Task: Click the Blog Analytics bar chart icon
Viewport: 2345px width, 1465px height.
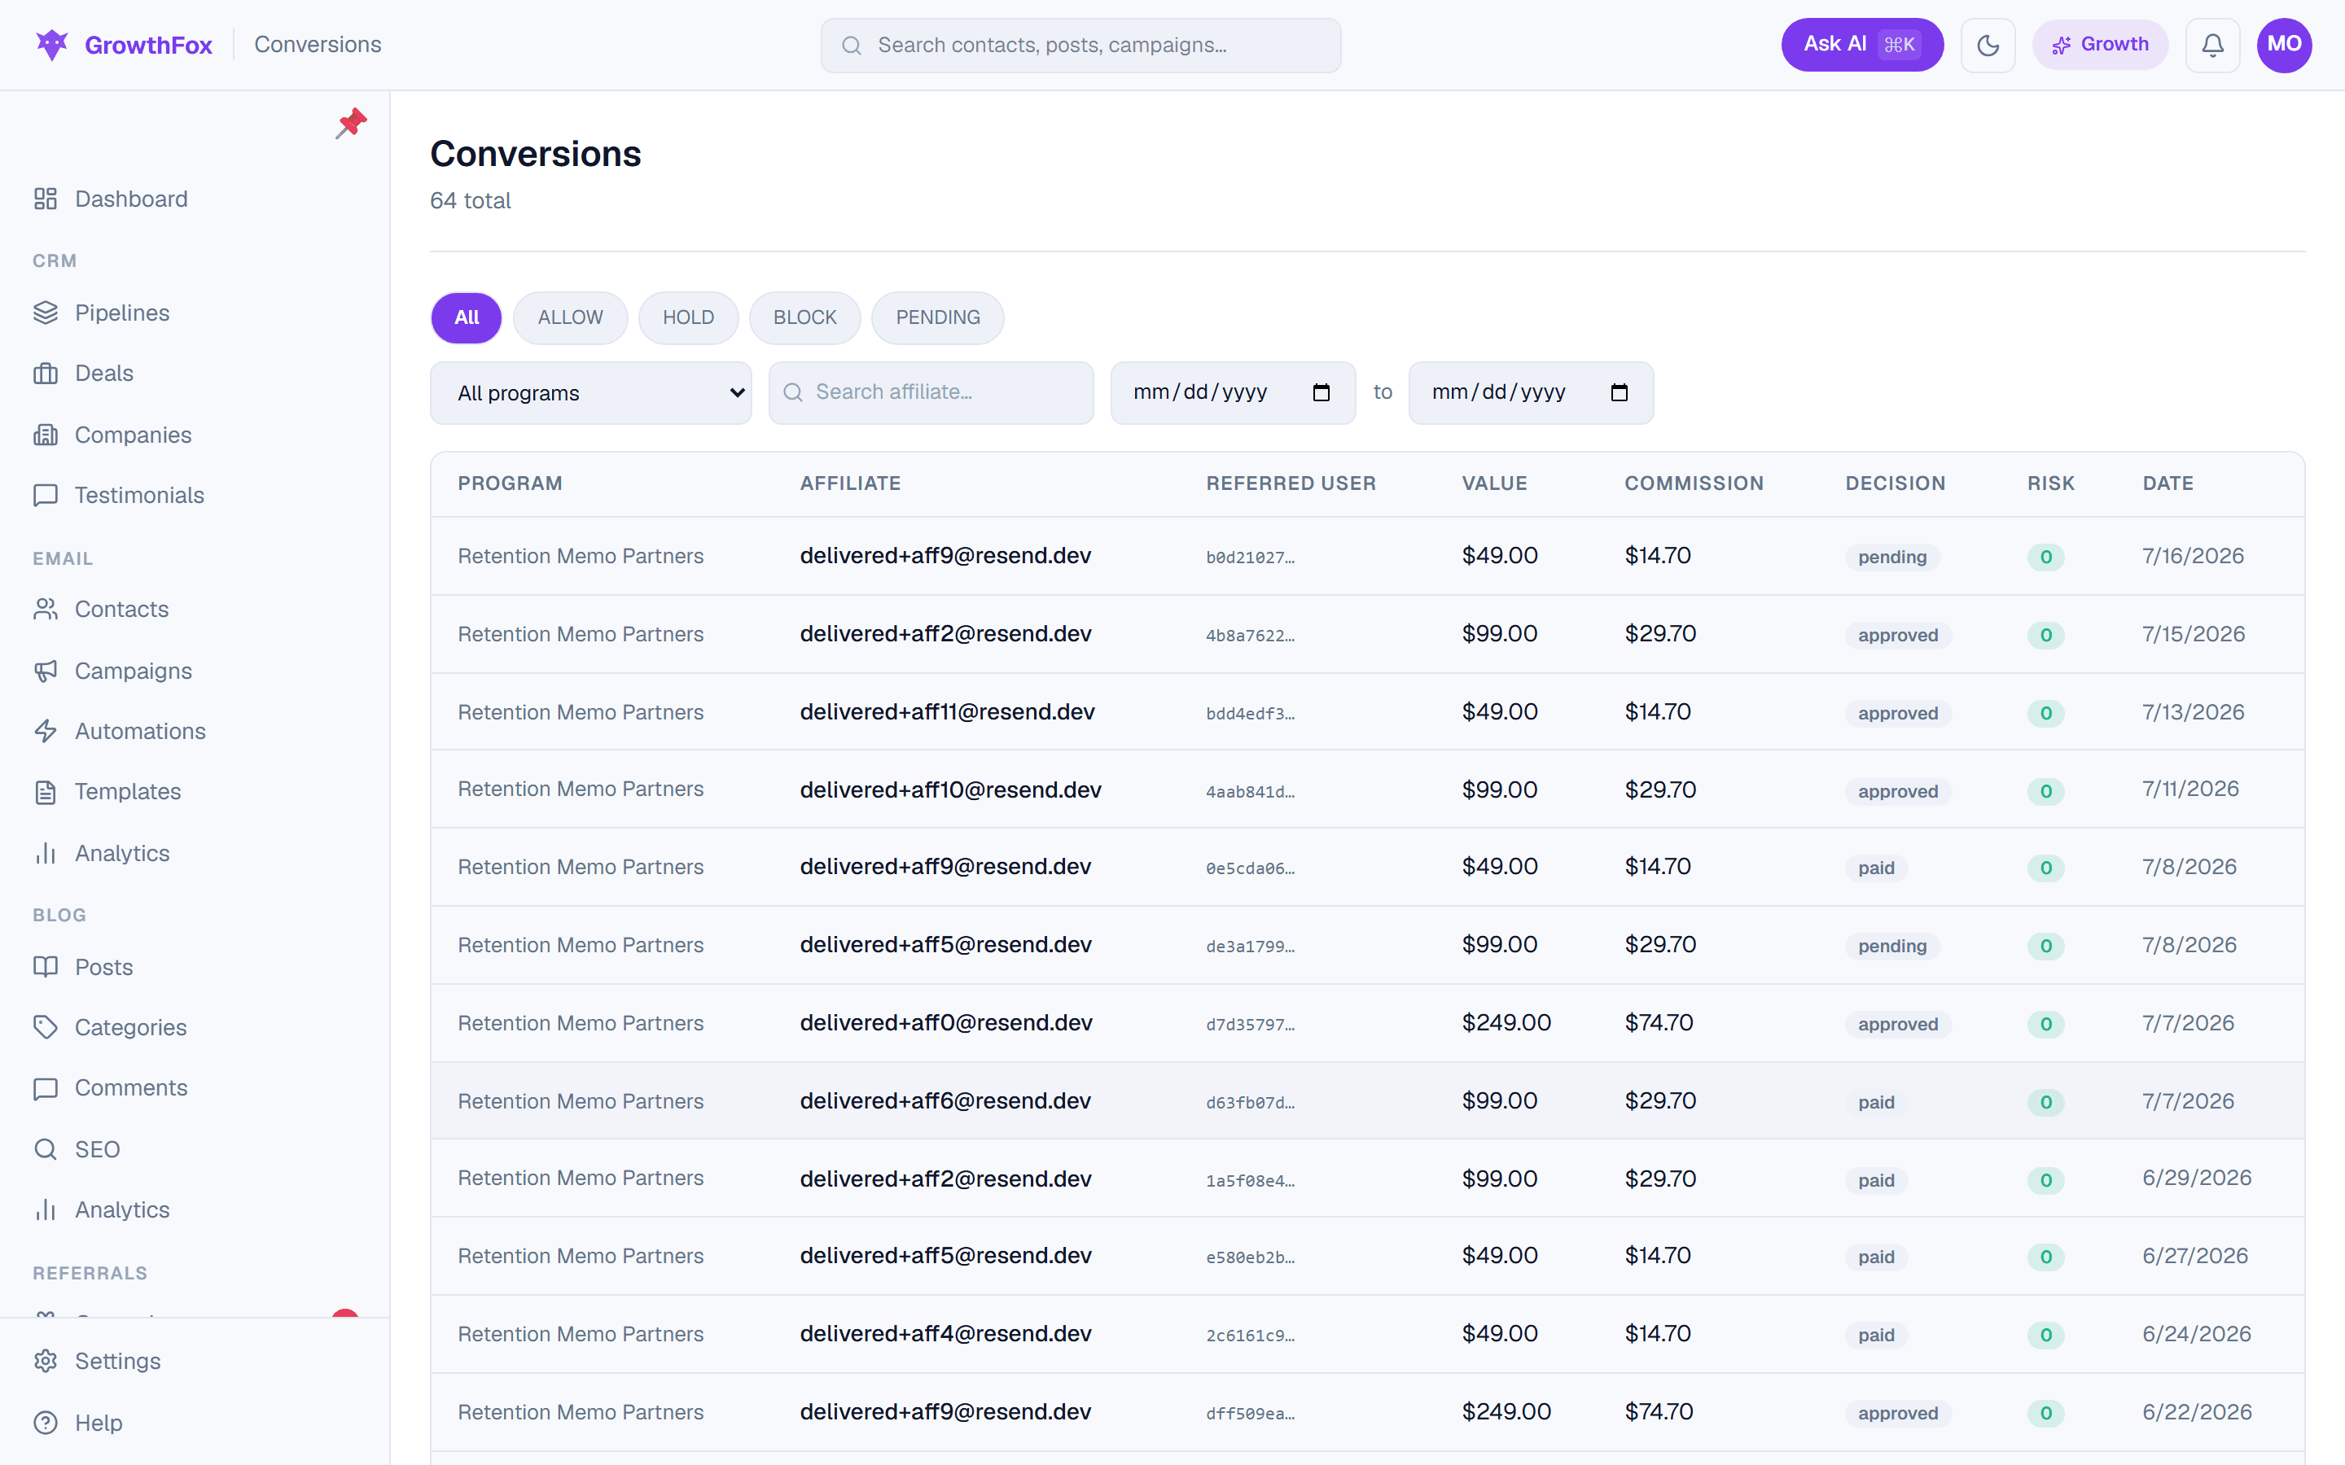Action: (46, 1210)
